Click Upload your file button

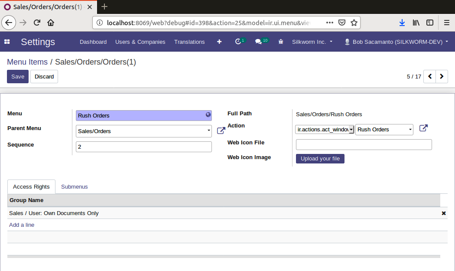coord(320,159)
